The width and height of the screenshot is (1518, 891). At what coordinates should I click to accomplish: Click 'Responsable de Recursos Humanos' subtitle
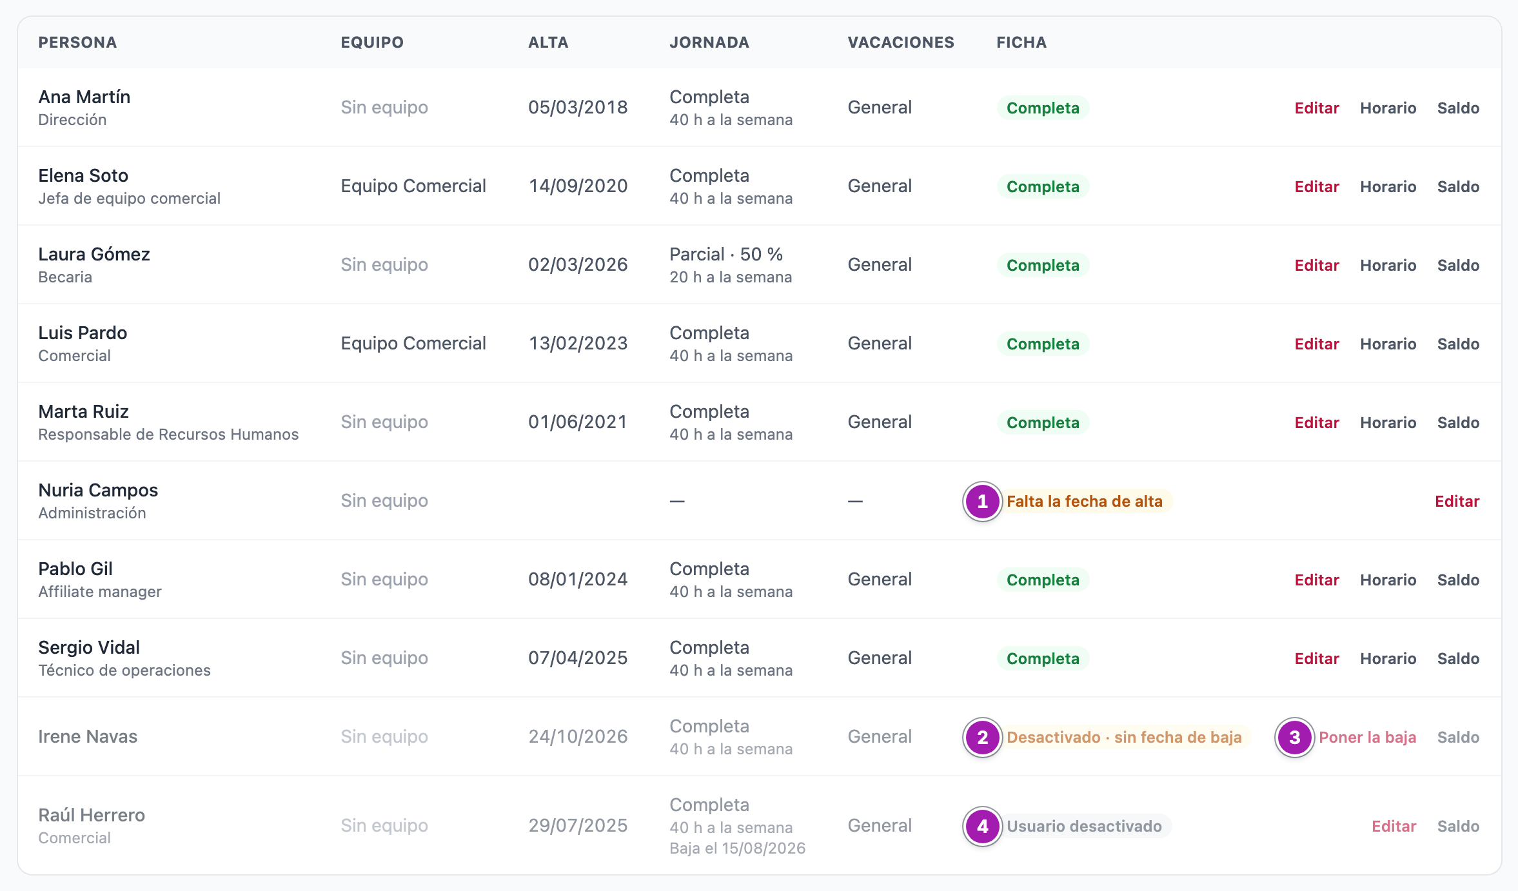(x=168, y=435)
